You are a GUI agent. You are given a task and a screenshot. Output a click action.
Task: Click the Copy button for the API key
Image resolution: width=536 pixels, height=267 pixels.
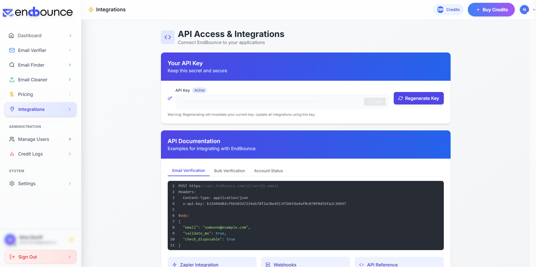tap(375, 101)
